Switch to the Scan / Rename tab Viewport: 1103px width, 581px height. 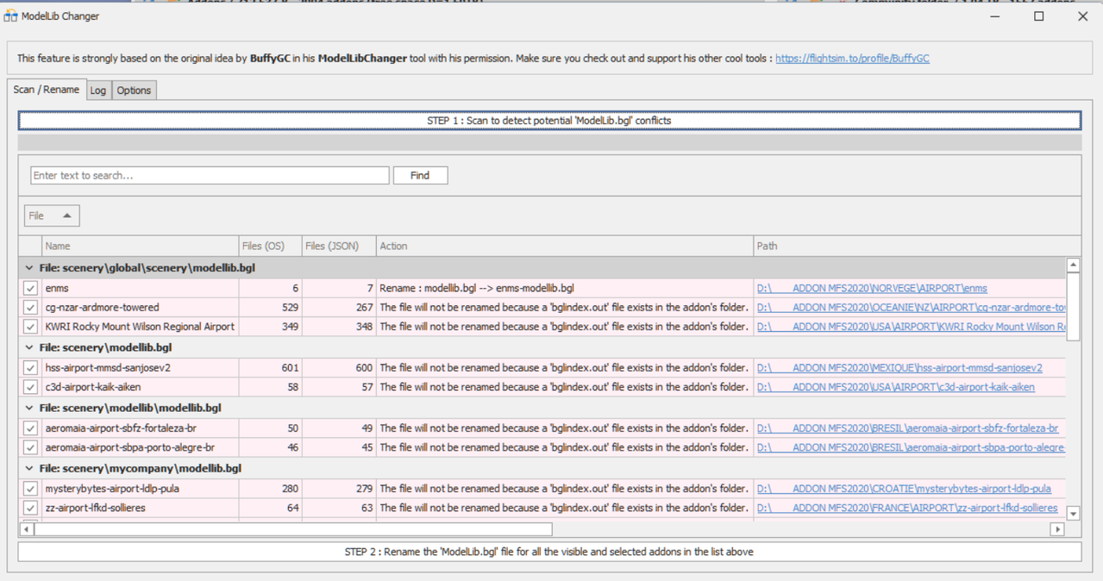pos(47,90)
